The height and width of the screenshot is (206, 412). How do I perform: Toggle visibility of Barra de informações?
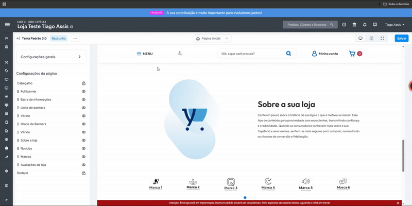[x=83, y=99]
